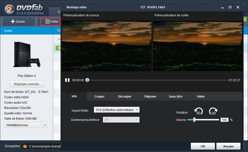Open the Filigrane tab
The height and width of the screenshot is (152, 248).
150,96
